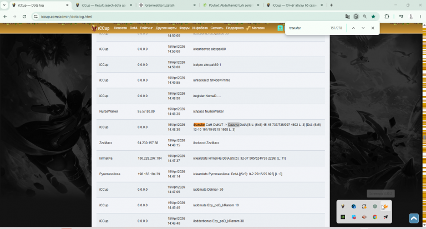Open the DotA menu item
This screenshot has height=229, width=426.
point(133,28)
